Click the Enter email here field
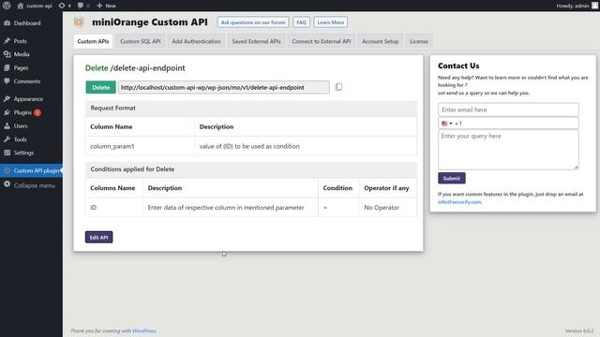The width and height of the screenshot is (600, 337). [508, 110]
